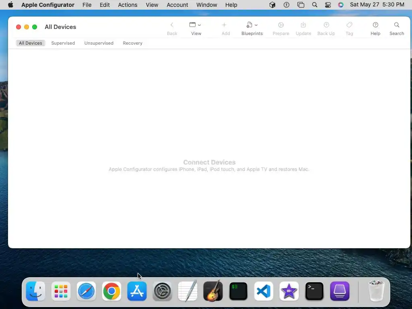Open the Account menu
Screen dimensions: 412x309
tap(177, 5)
